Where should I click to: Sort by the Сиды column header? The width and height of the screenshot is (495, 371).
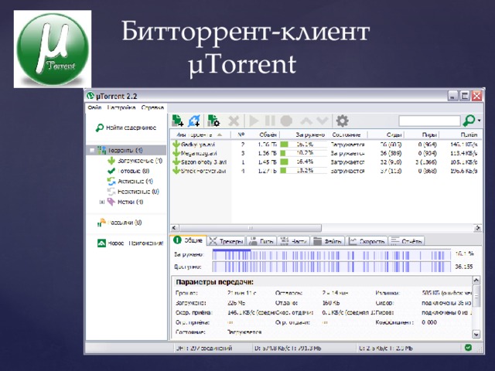pos(386,134)
